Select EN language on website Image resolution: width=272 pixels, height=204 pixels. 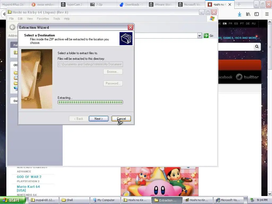click(225, 23)
